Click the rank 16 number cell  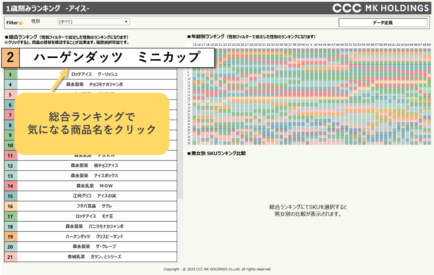point(10,206)
